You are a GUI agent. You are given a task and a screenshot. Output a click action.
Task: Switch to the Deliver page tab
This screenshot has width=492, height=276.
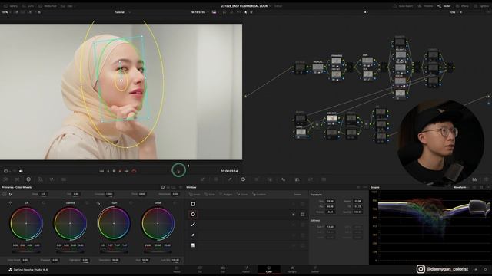315,269
